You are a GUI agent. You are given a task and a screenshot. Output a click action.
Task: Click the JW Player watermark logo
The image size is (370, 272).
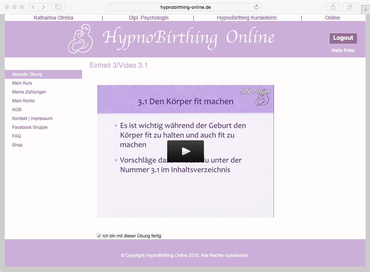[x=256, y=91]
